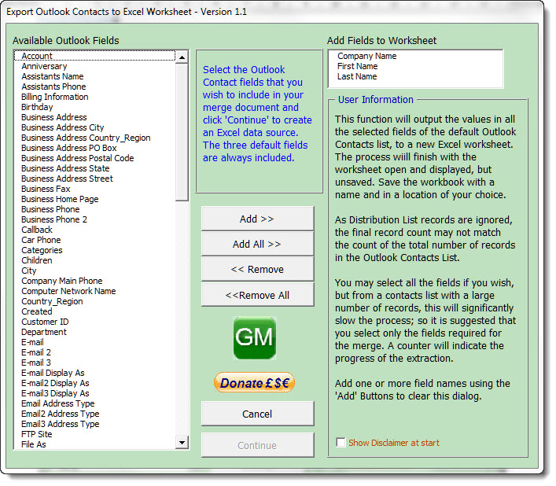The height and width of the screenshot is (486, 556).
Task: Select the Business Address entry
Action: pos(94,117)
